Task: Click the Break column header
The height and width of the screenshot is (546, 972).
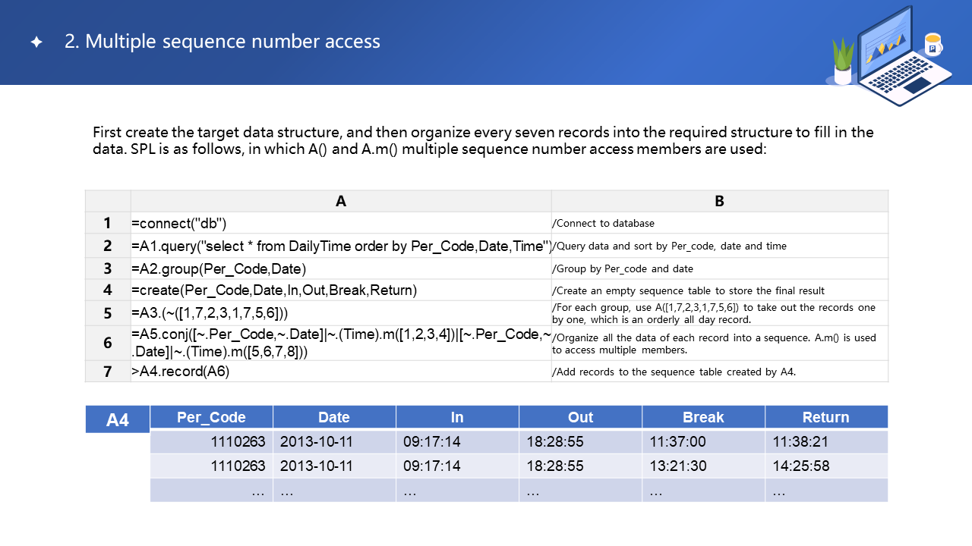Action: click(x=703, y=417)
